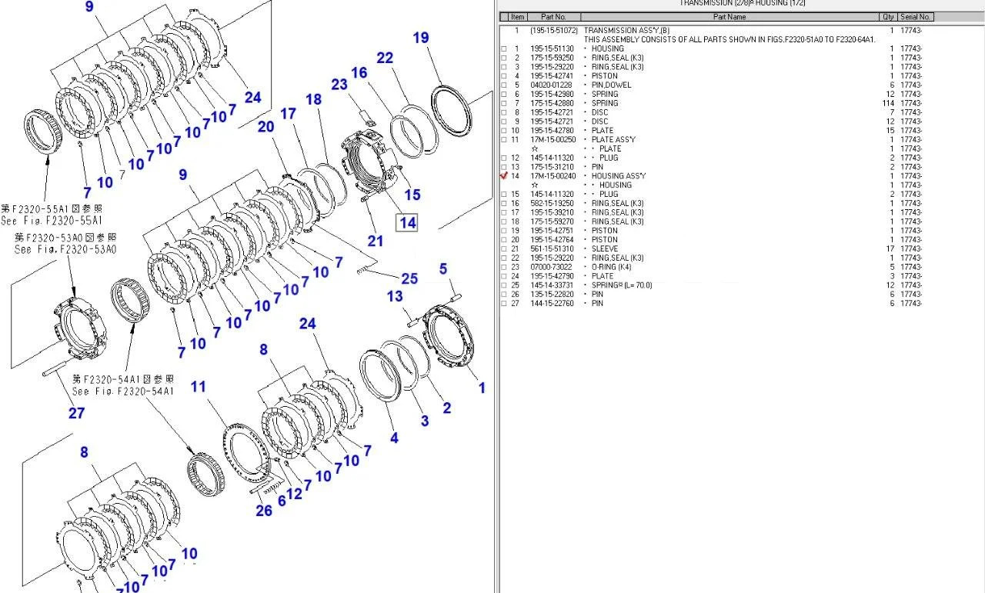Click the boxed callout 14 in the diagram
Screen dimensions: 985x593
(406, 223)
